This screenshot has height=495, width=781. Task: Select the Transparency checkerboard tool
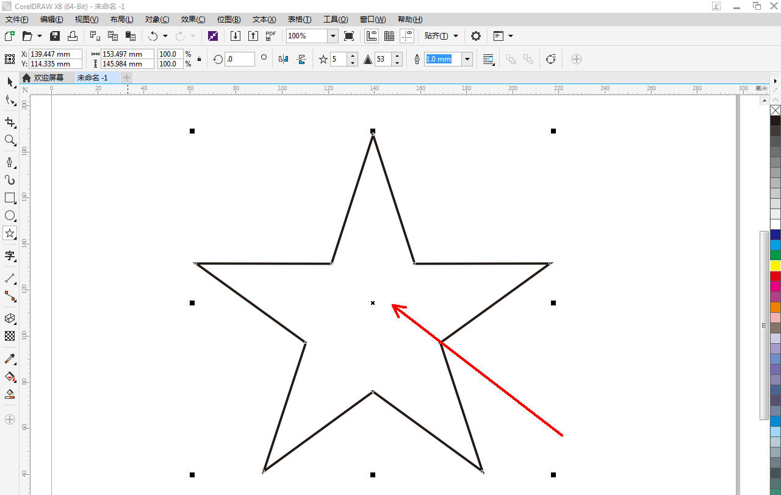click(10, 336)
